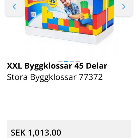This screenshot has height=138, width=138.
Task: Click the yellow block tower on the box
Action: click(x=47, y=14)
